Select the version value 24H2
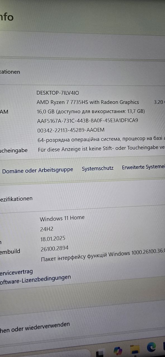The image size is (165, 357). coord(47,229)
